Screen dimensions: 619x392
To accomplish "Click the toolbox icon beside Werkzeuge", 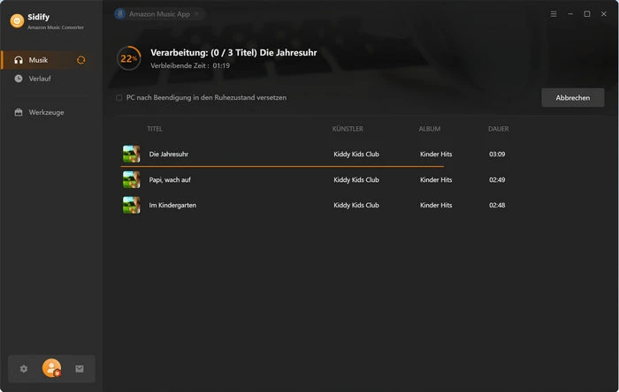I will tap(19, 112).
